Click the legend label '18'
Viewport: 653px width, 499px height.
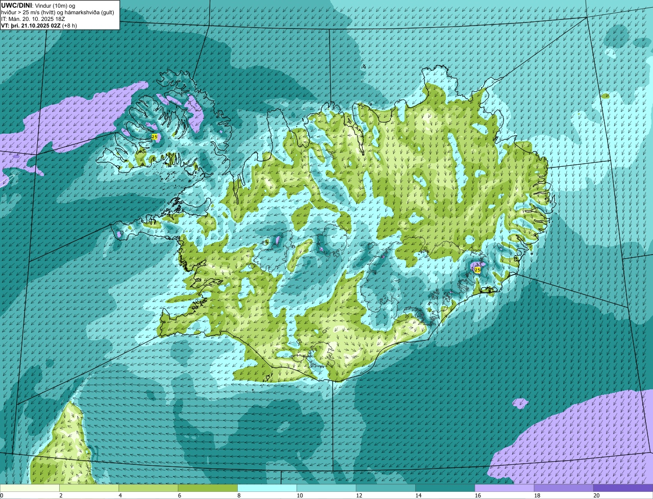(x=537, y=495)
